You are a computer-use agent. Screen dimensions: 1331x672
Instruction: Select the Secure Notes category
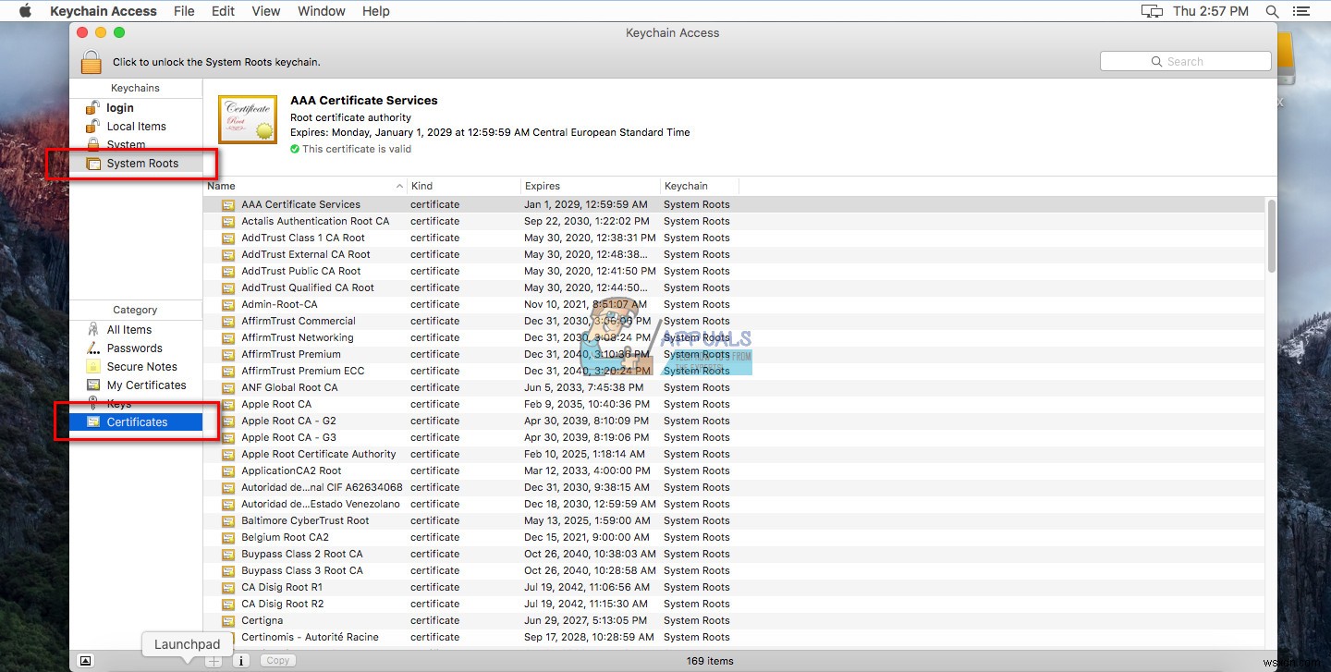[x=136, y=367]
